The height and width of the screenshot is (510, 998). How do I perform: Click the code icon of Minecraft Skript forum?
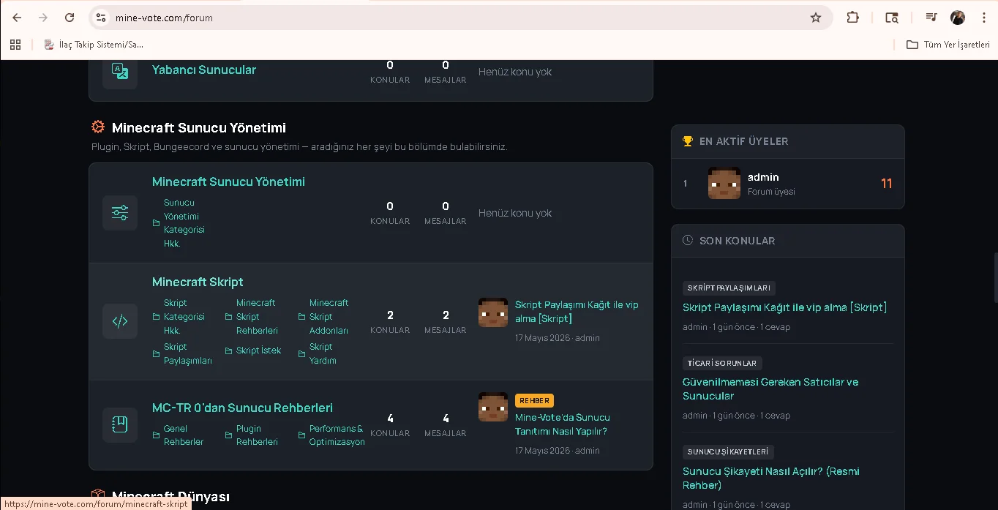(120, 320)
